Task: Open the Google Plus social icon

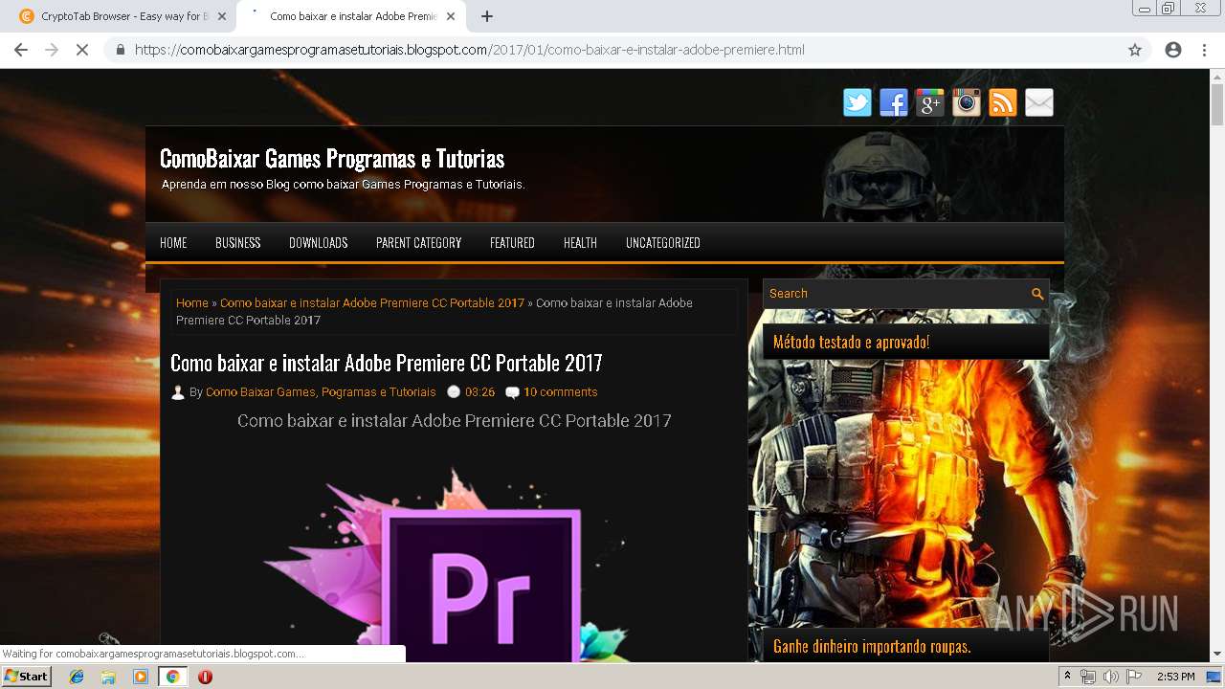Action: pyautogui.click(x=929, y=102)
